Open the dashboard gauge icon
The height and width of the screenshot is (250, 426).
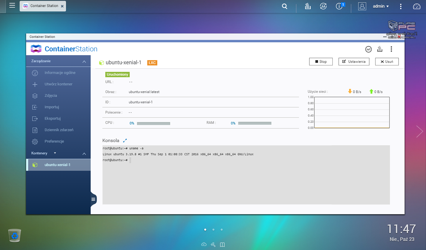point(417,6)
